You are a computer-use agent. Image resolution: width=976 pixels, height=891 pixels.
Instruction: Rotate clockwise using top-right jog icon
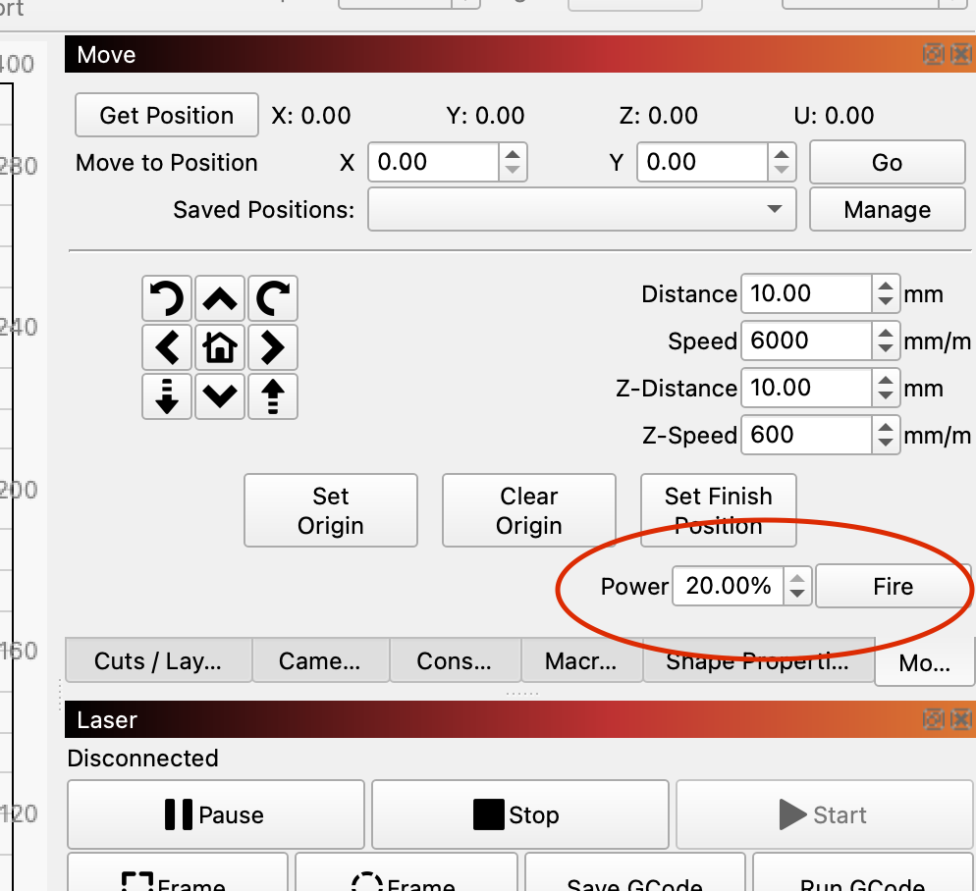272,299
